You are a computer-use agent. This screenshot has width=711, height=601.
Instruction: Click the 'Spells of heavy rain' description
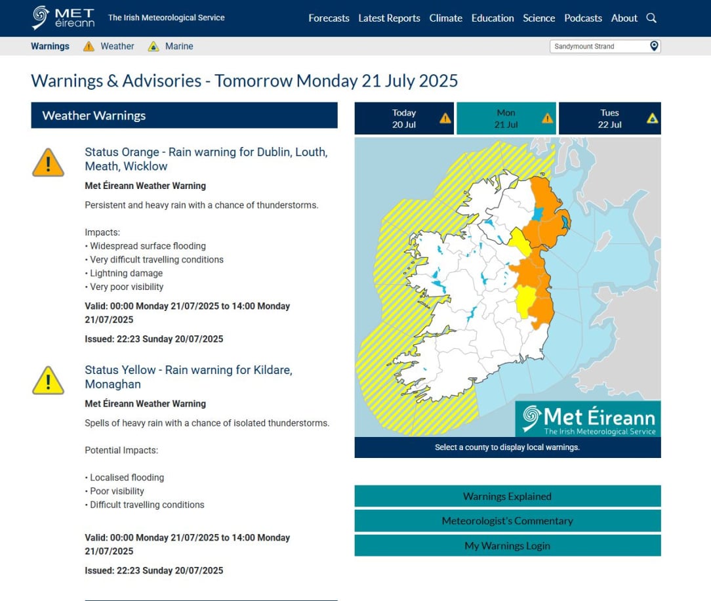click(x=207, y=423)
